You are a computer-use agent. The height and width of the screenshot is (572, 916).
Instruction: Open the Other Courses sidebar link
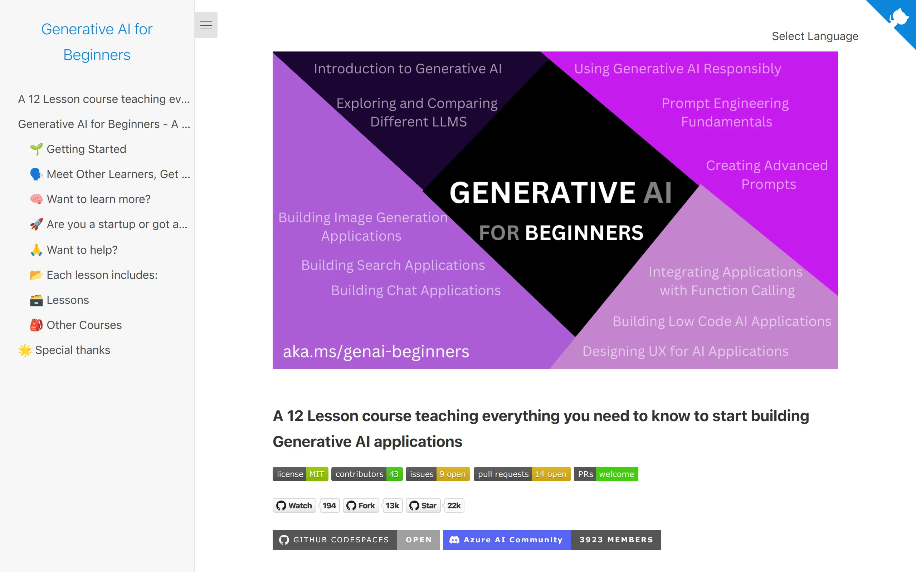coord(84,325)
